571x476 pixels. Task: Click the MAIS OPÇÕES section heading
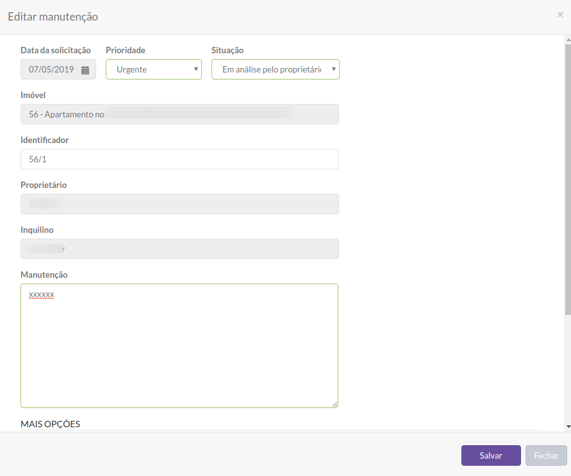50,424
